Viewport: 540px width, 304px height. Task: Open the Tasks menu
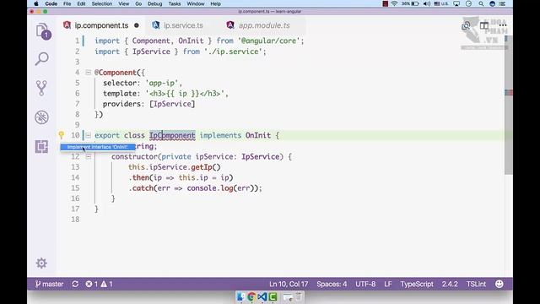(175, 3)
